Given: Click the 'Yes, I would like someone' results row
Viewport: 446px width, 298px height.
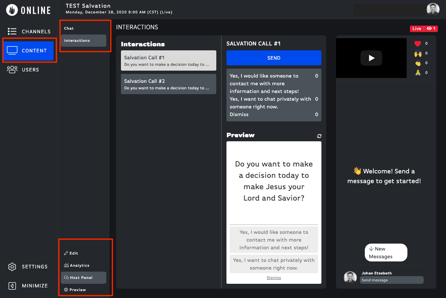Looking at the screenshot, I should pyautogui.click(x=274, y=83).
